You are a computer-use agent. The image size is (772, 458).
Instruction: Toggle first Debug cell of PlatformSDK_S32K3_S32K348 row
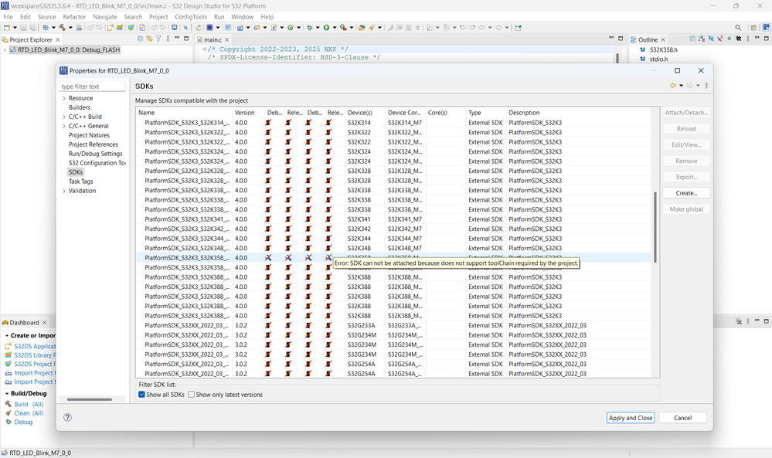point(268,248)
